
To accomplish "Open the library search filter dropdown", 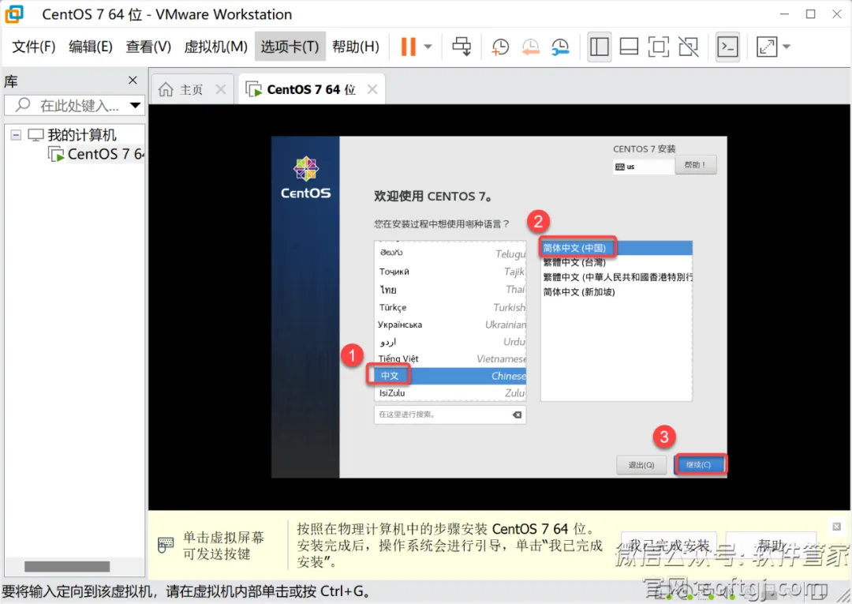I will (136, 105).
